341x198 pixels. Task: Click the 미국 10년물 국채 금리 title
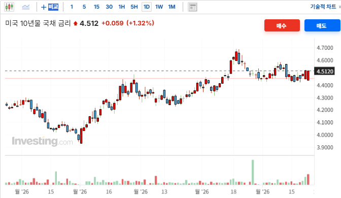[x=38, y=23]
